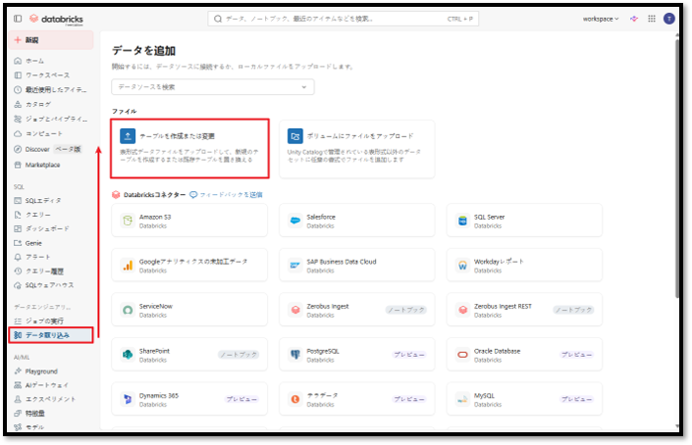Click the top search field for data and notebooks

click(x=344, y=19)
